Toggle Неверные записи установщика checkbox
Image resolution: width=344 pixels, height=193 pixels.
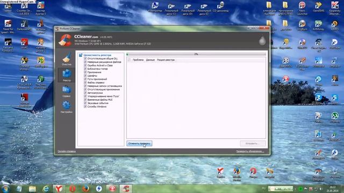(x=85, y=86)
